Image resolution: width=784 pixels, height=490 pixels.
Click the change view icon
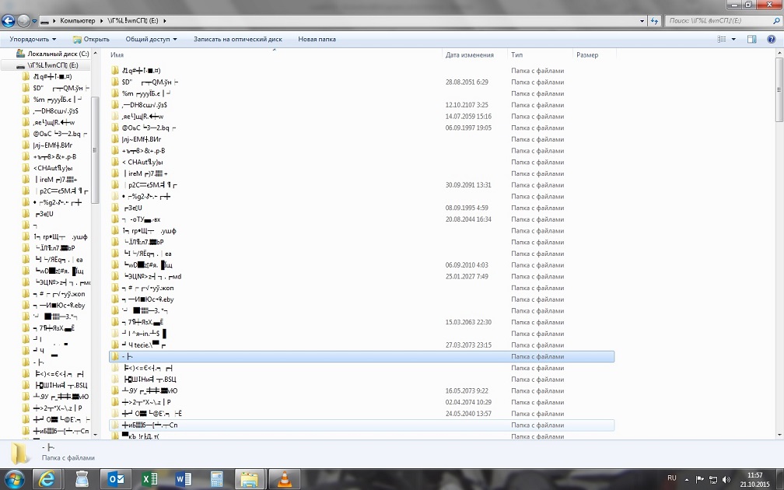tap(723, 39)
